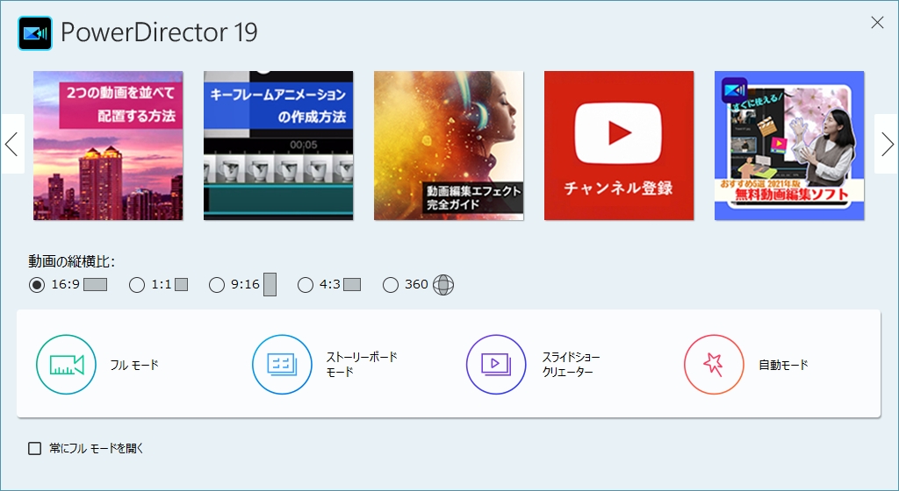Start Auto Mode via magic wand icon
The image size is (899, 491).
(x=713, y=365)
